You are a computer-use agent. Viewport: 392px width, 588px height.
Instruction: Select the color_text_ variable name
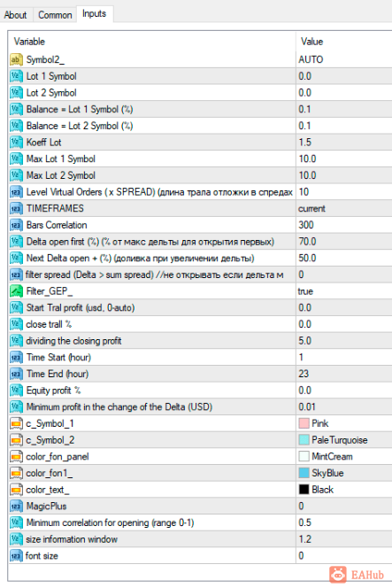[x=48, y=490]
